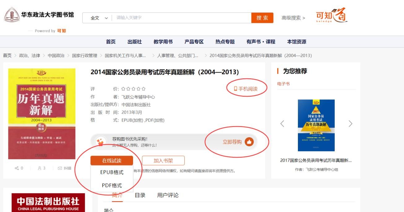Switch to the 用户评论 tab
Viewport: 404px width, 212px height.
(168, 195)
